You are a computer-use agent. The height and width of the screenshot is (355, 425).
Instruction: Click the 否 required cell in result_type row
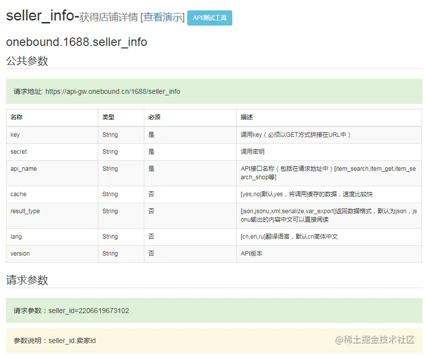coord(190,215)
